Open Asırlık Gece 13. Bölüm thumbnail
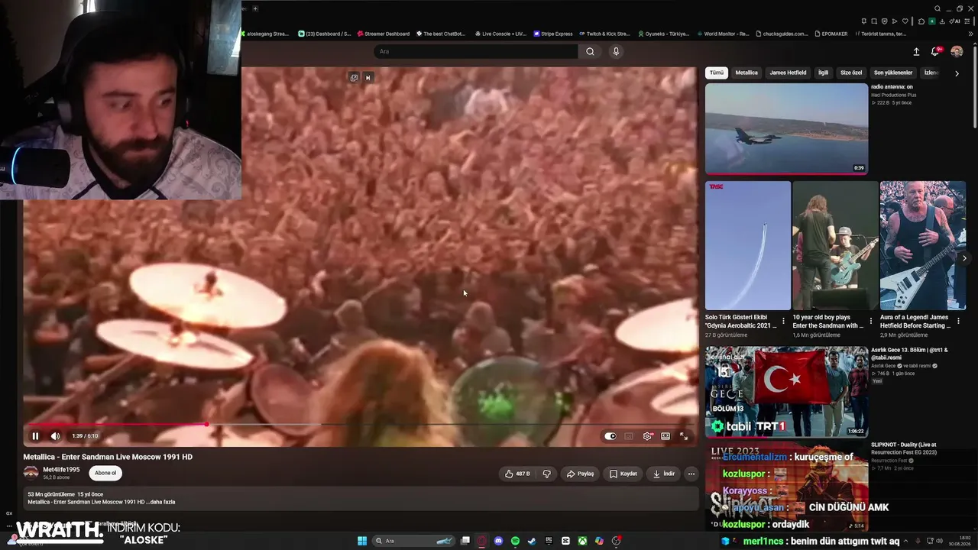The height and width of the screenshot is (550, 978). click(786, 392)
